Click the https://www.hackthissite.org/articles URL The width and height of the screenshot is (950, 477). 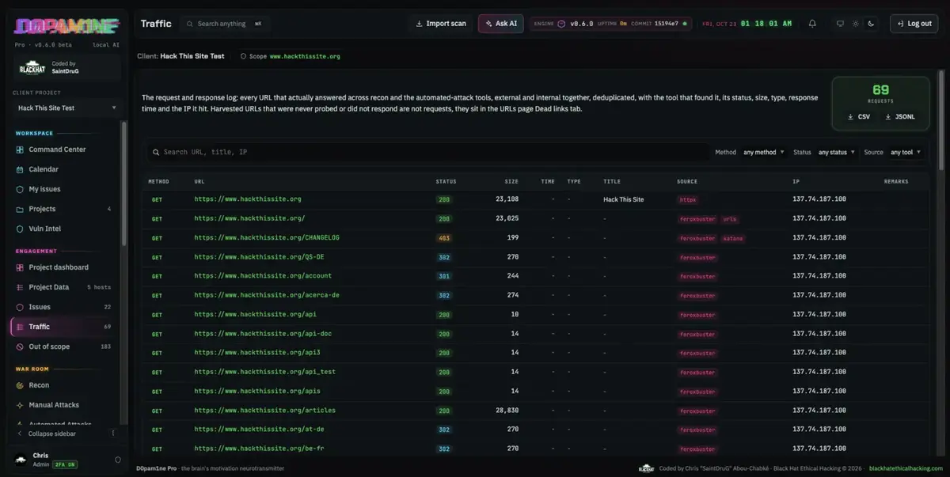point(265,411)
